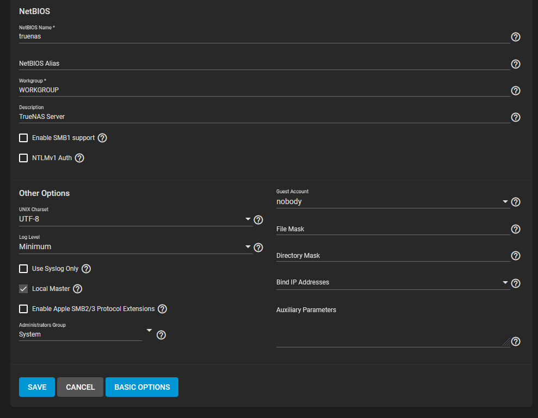Viewport: 538px width, 418px height.
Task: Click the SAVE button
Action: [37, 387]
